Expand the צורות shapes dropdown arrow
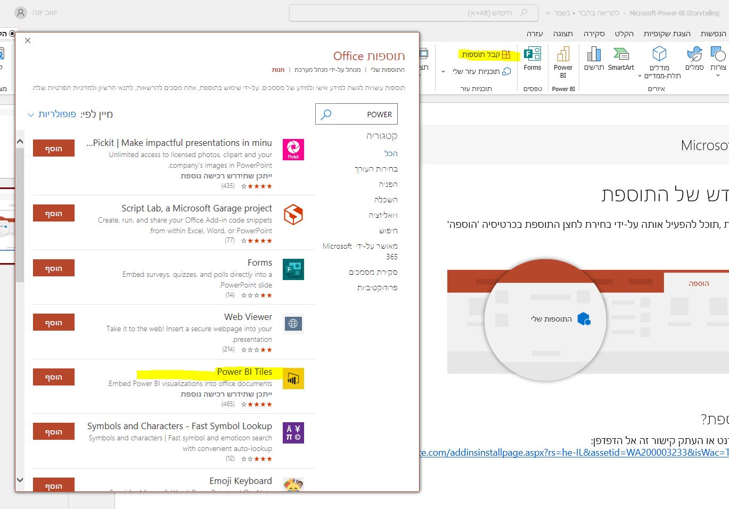The width and height of the screenshot is (729, 509). (x=718, y=76)
